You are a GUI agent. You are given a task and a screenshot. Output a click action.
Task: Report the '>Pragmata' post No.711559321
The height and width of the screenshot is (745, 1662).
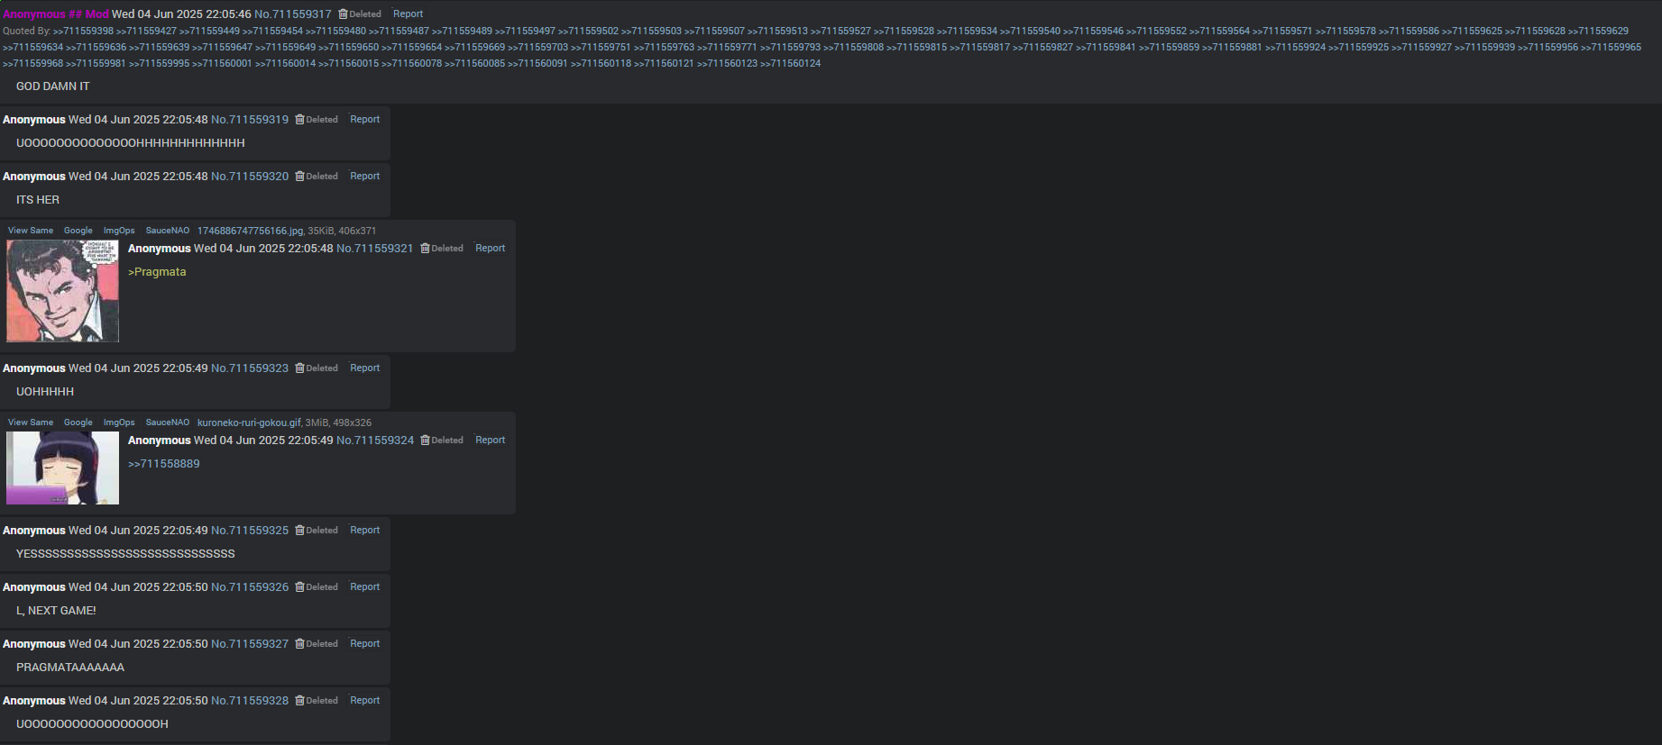[x=490, y=249]
